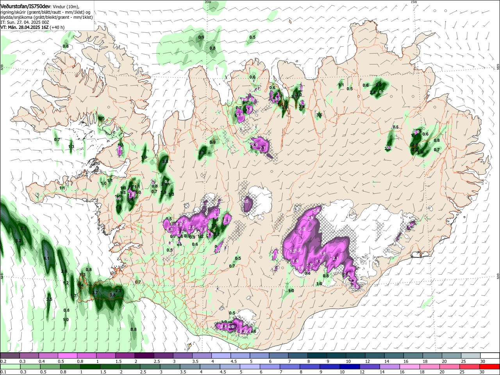500x375 pixels.
Task: Click the 0.1 label in the rain legend
Action: coord(3,372)
